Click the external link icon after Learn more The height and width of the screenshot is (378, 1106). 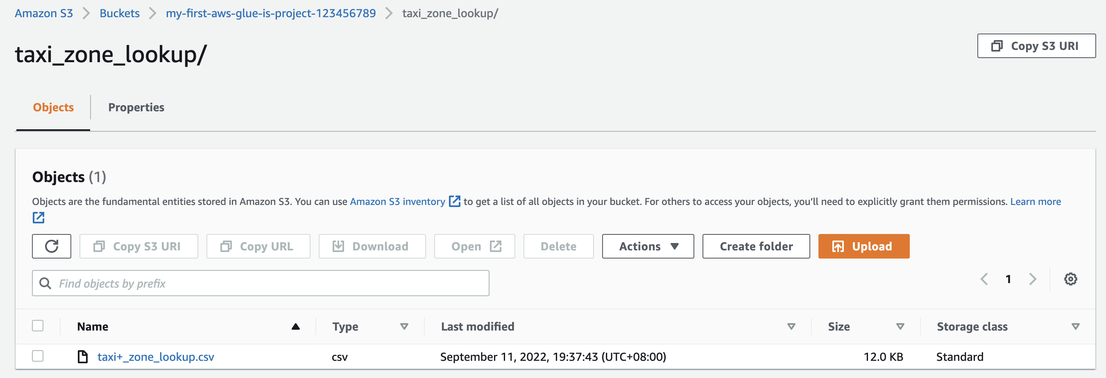click(x=39, y=218)
